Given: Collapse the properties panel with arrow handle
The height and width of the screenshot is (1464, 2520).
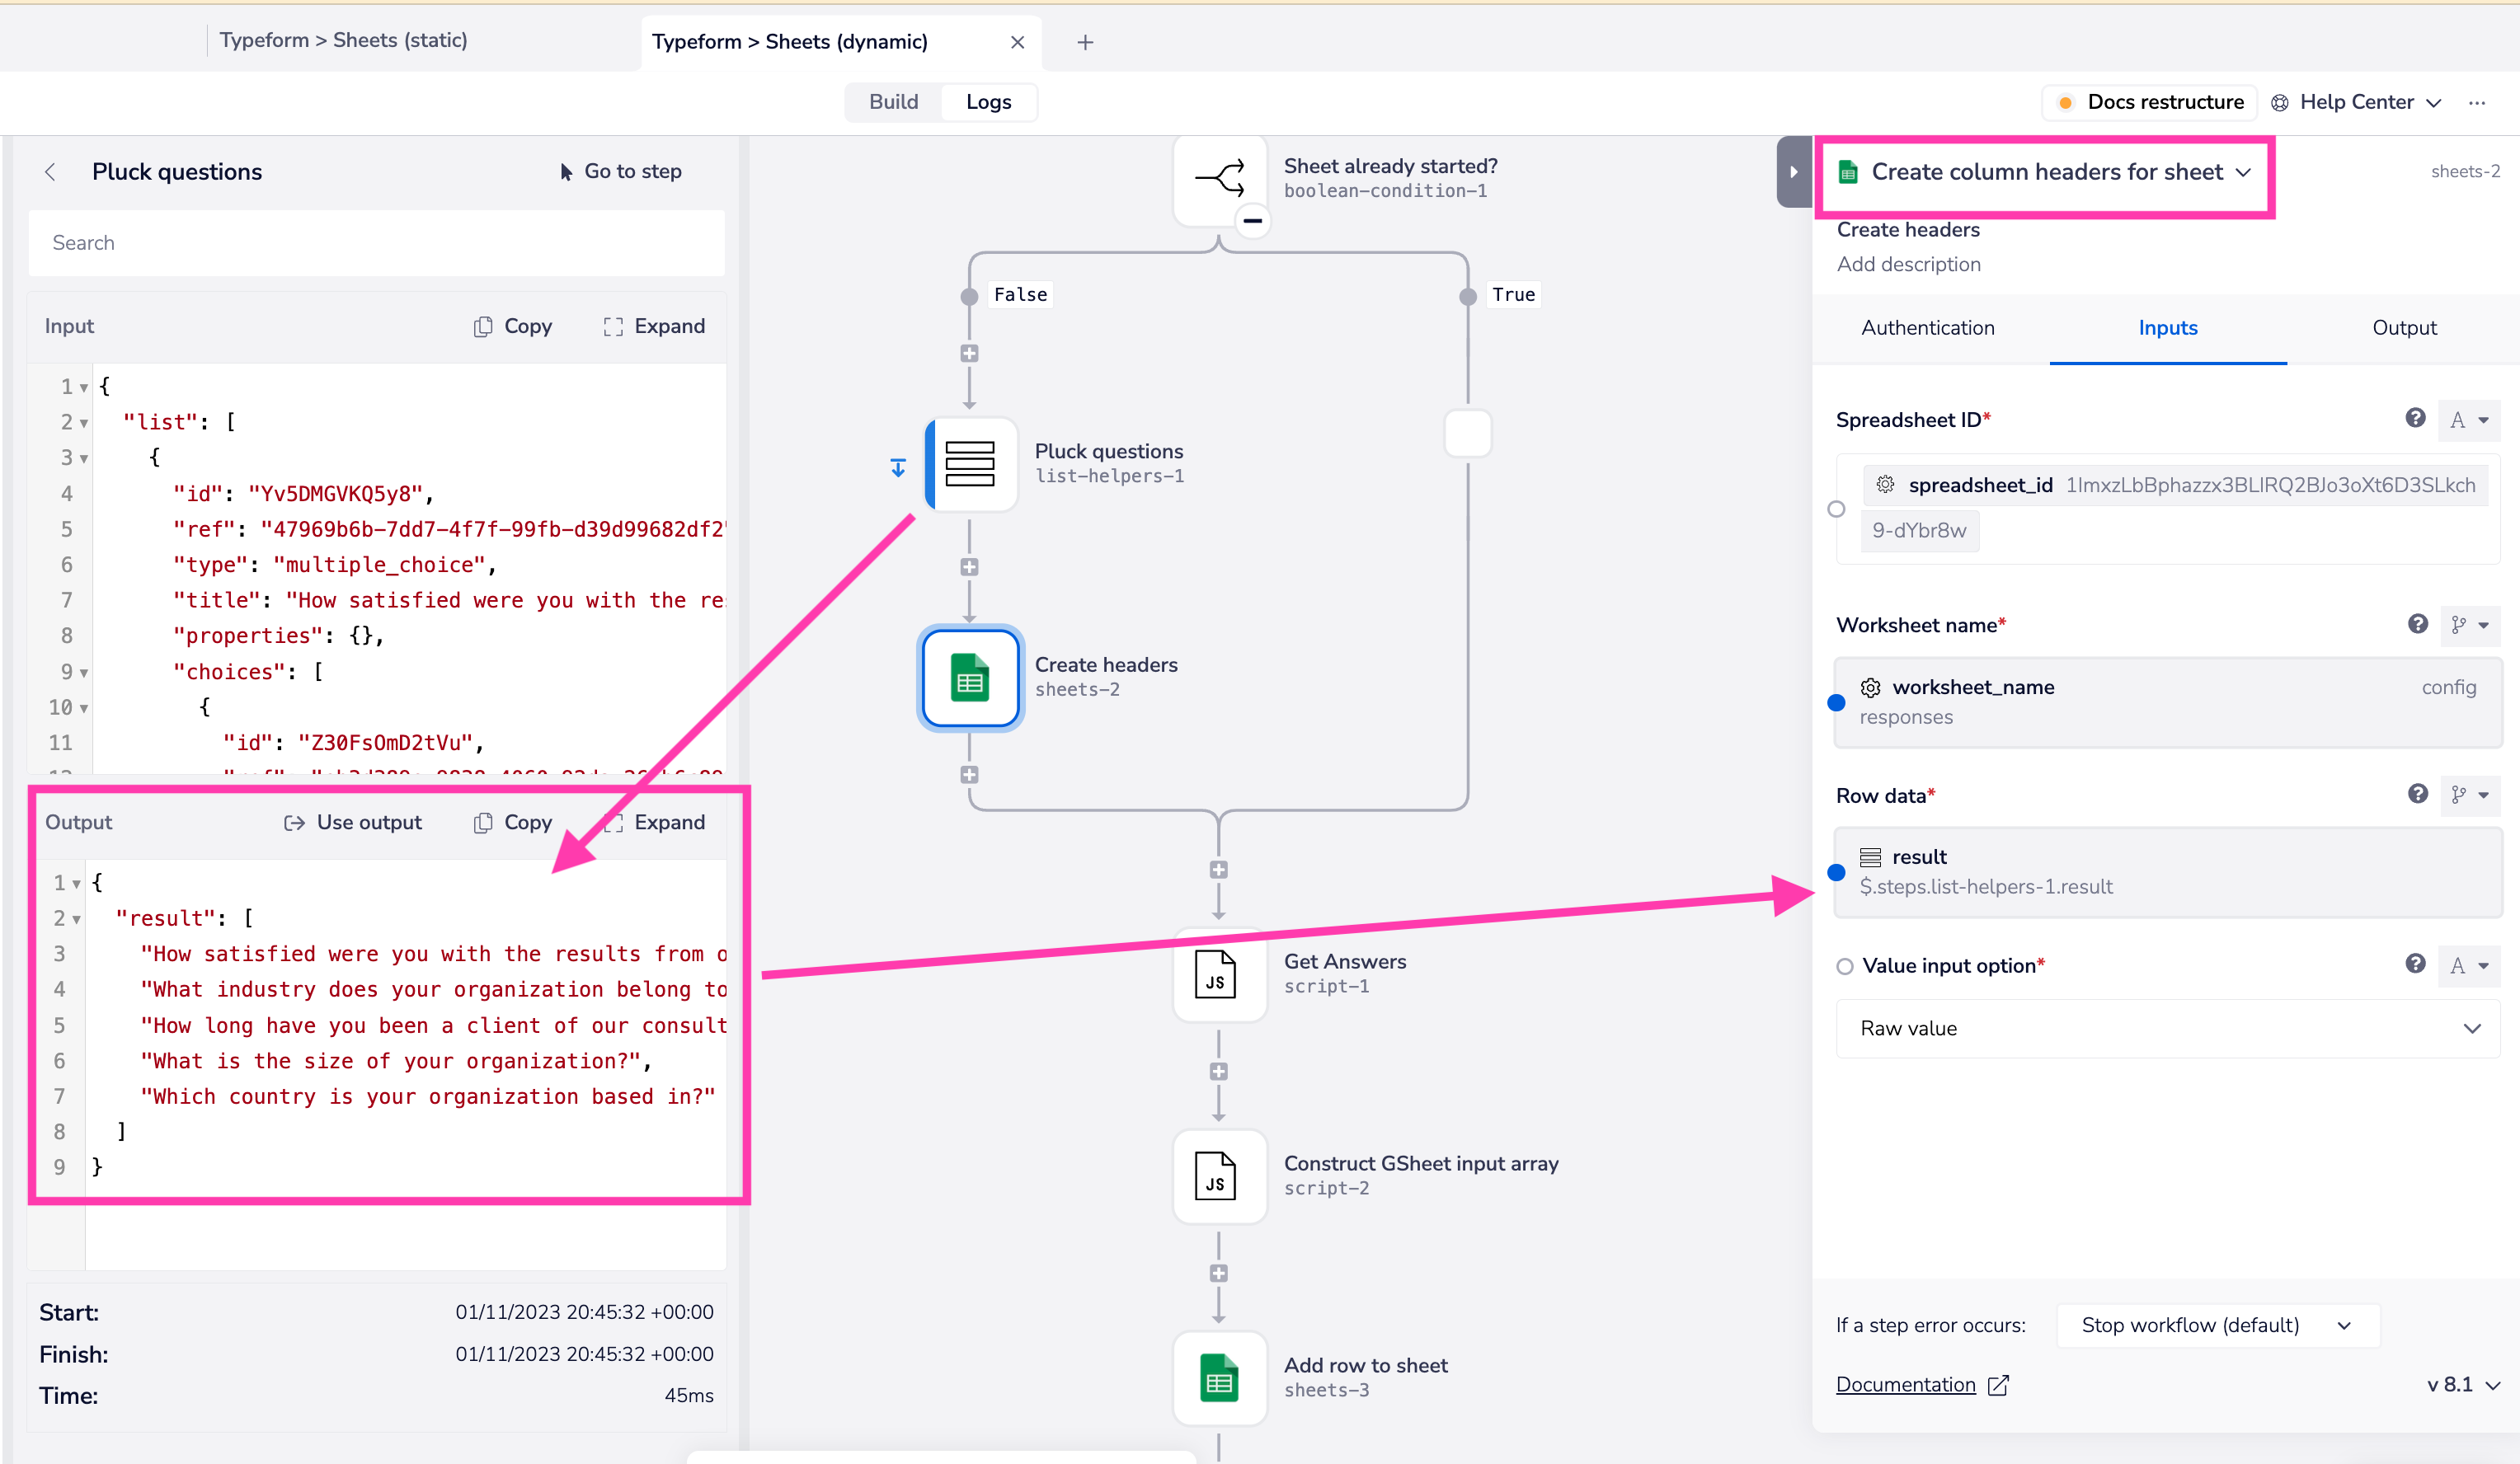Looking at the screenshot, I should pyautogui.click(x=1793, y=172).
